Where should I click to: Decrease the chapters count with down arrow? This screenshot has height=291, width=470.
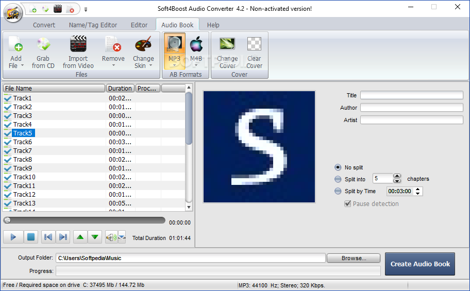pos(397,181)
